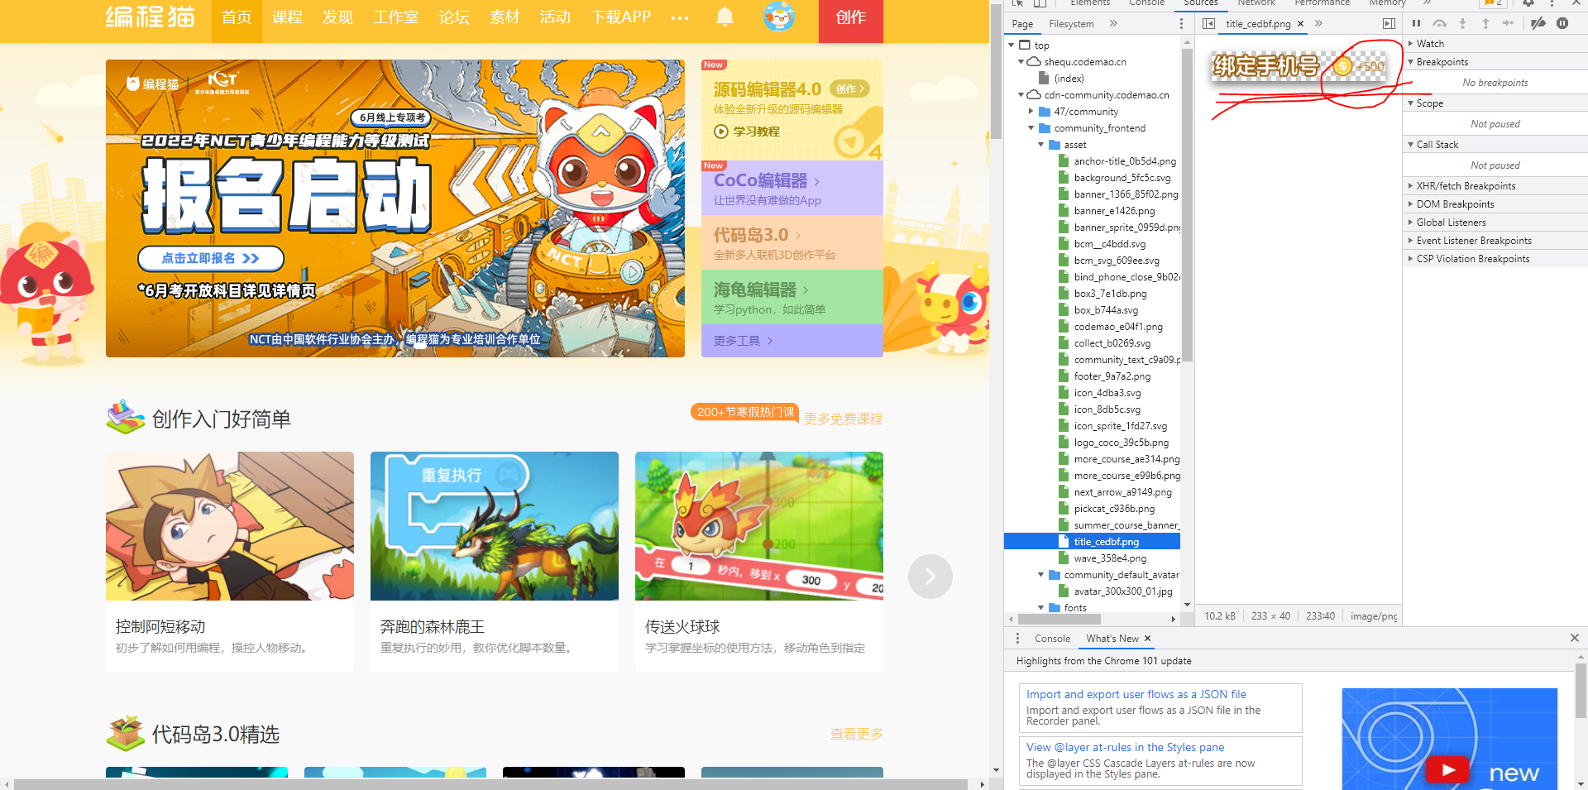Screen dimensions: 1588x790
Task: Open the 奔跑的森林鹿王 course thumbnail
Action: coord(495,526)
